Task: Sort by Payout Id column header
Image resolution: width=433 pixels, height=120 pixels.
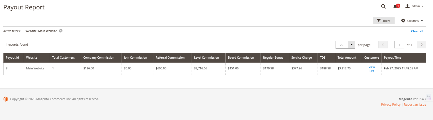Action: (12, 58)
